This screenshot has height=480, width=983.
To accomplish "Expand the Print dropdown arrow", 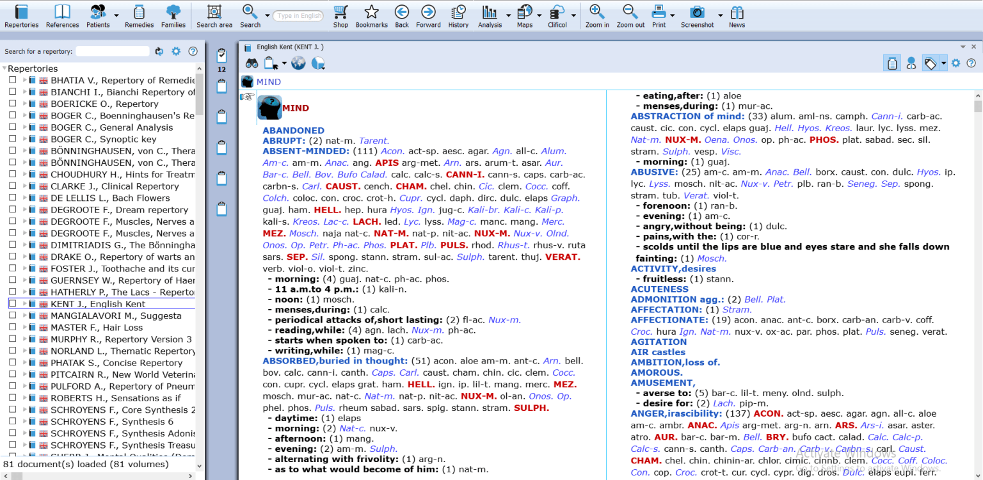I will coord(673,15).
